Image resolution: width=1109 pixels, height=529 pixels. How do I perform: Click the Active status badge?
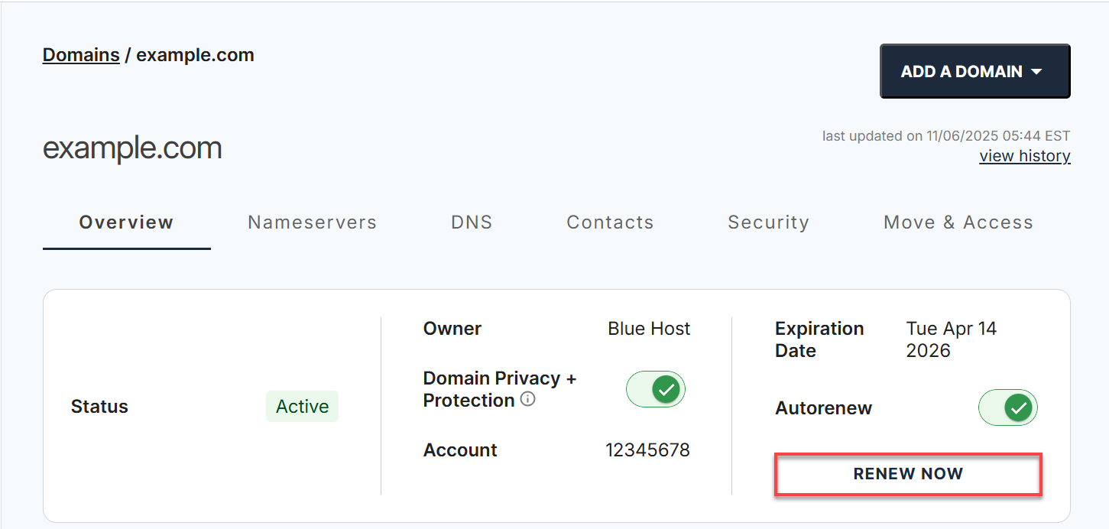click(302, 406)
